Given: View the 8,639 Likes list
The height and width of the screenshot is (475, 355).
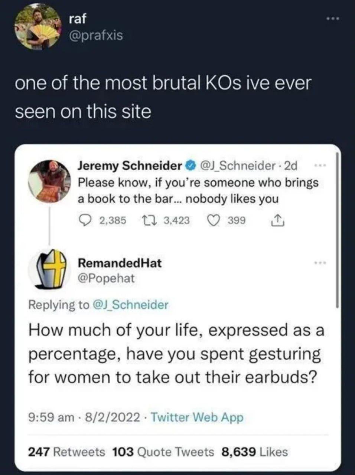Looking at the screenshot, I should pos(254,452).
